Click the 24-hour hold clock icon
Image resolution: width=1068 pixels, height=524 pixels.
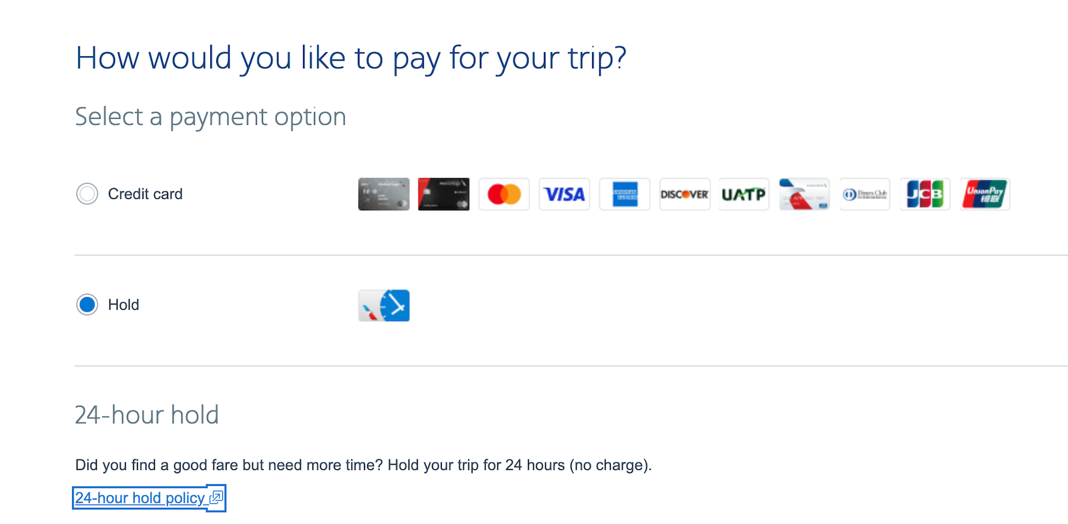point(383,305)
